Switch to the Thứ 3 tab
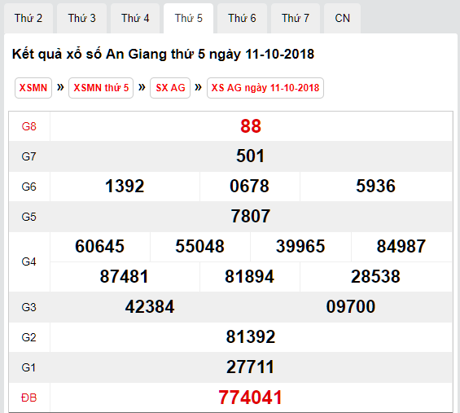This screenshot has height=413, width=460. coord(82,18)
